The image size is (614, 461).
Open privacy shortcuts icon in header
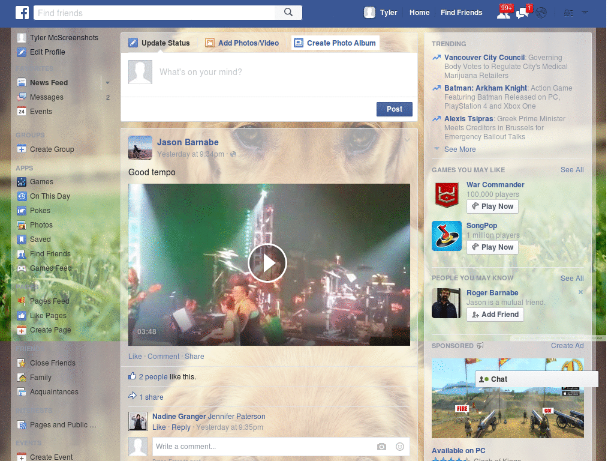click(568, 13)
